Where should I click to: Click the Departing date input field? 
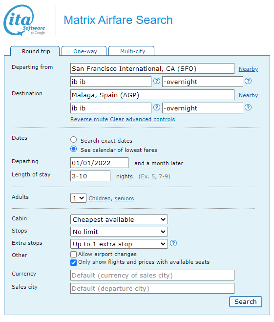pos(99,163)
